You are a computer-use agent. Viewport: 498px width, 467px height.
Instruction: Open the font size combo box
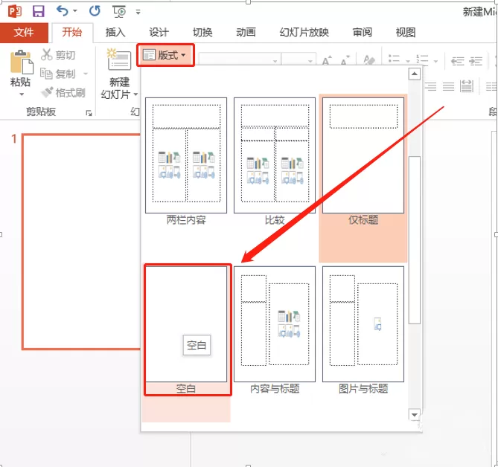(299, 59)
